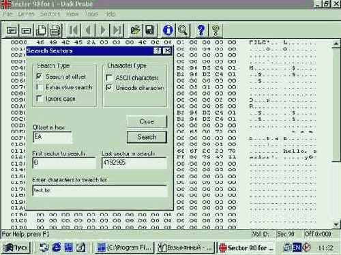Click the Close button in dialog
This screenshot has height=255, width=341.
pos(147,121)
